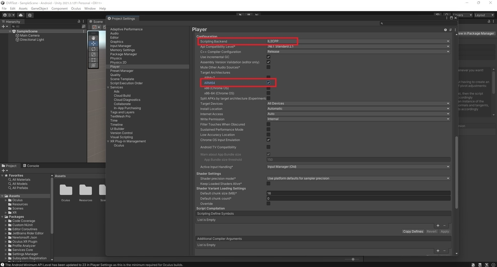Click the Resources folder thumbnail in Assets
Viewport: 497px width, 267px height.
click(86, 190)
